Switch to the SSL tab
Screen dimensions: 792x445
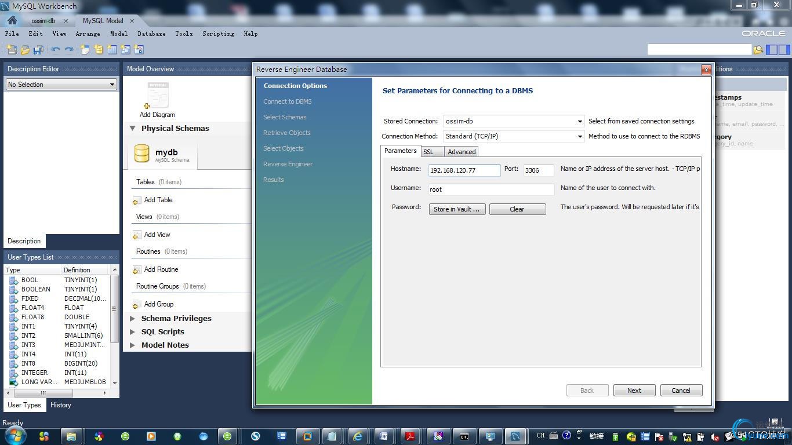[428, 152]
